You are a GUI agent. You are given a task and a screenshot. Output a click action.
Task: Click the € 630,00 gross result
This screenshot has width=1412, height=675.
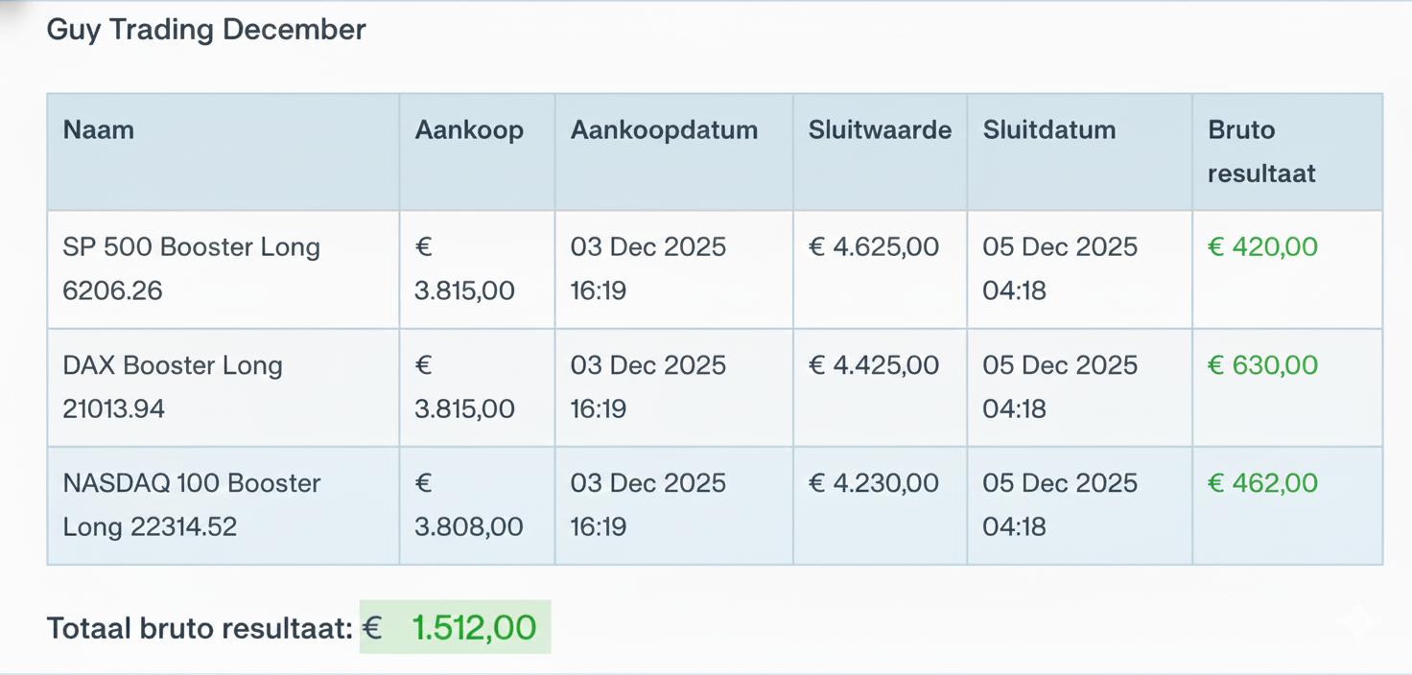(1262, 365)
